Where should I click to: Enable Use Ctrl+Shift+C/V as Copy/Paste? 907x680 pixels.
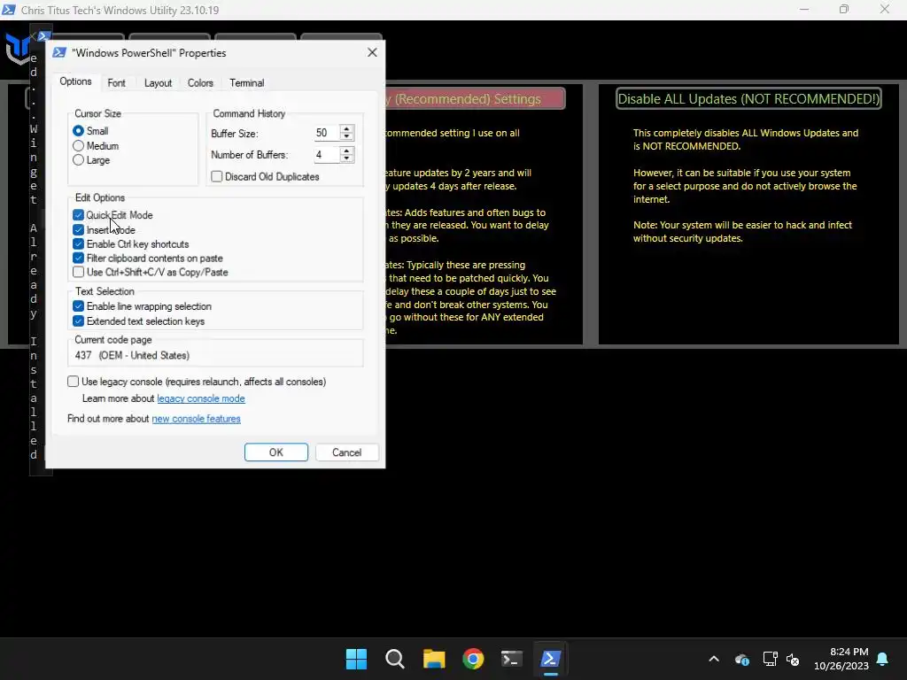(78, 272)
